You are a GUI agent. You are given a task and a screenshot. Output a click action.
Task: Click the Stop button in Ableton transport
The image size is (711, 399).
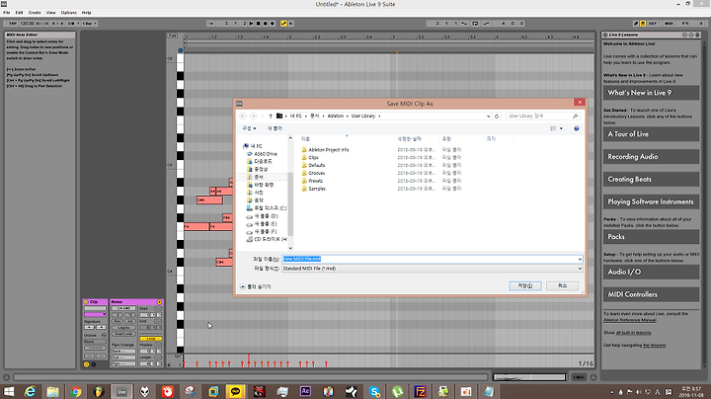[x=258, y=24]
